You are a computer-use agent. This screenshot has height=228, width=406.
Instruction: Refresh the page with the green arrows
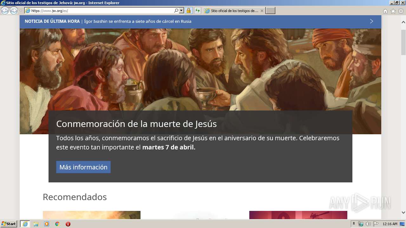198,11
